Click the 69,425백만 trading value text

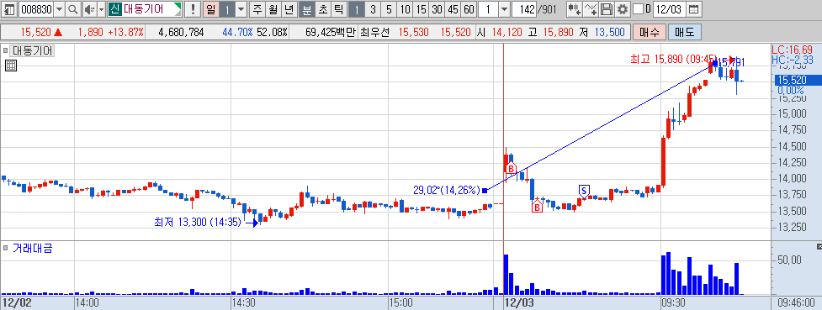331,32
